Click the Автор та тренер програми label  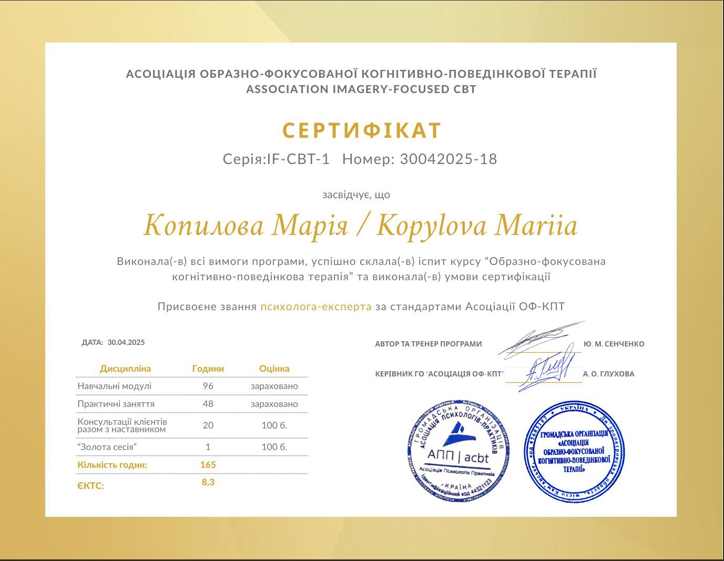click(x=428, y=344)
